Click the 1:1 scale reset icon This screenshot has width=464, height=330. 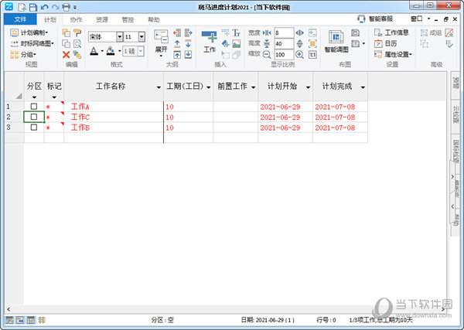coord(312,55)
